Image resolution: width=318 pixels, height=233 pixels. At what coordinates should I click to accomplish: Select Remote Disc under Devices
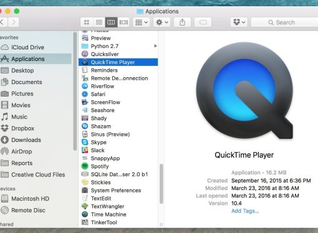(x=36, y=211)
